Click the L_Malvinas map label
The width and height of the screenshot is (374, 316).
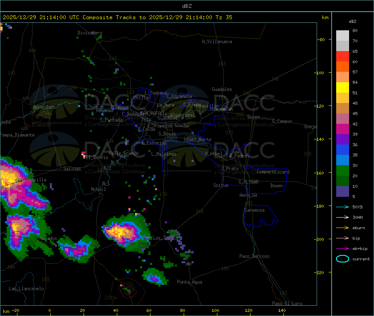coord(164,154)
